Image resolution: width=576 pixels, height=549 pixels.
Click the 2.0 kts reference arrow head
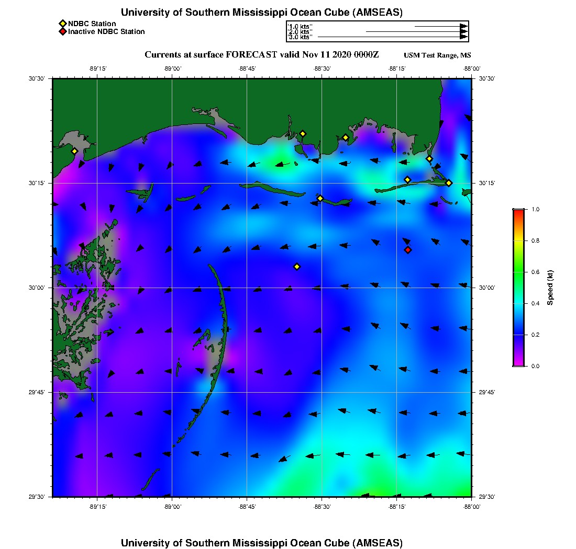coord(464,31)
